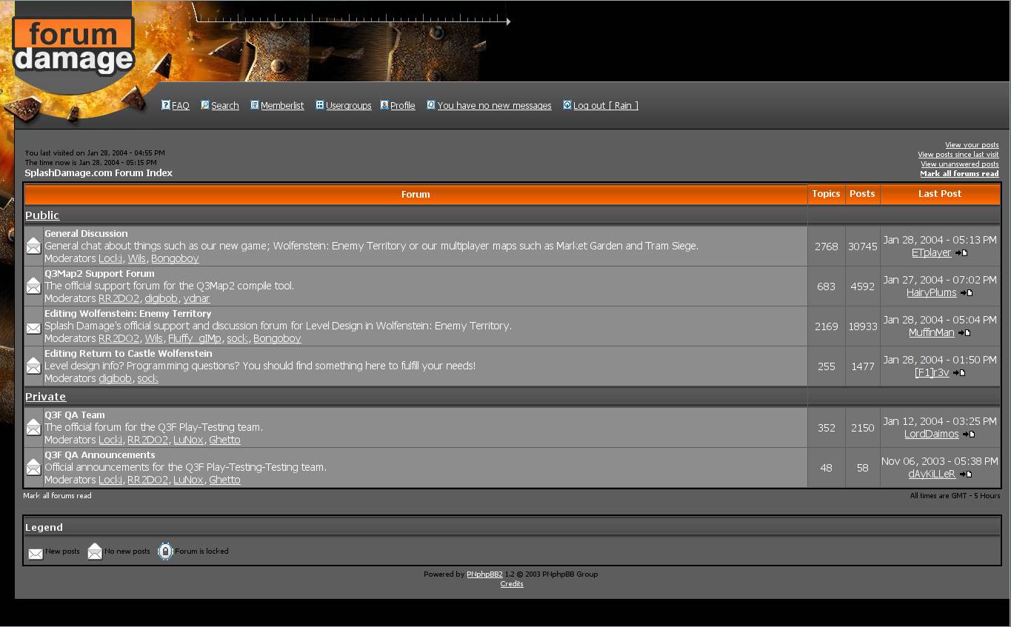Click the Forum is locked legend icon

tap(166, 551)
